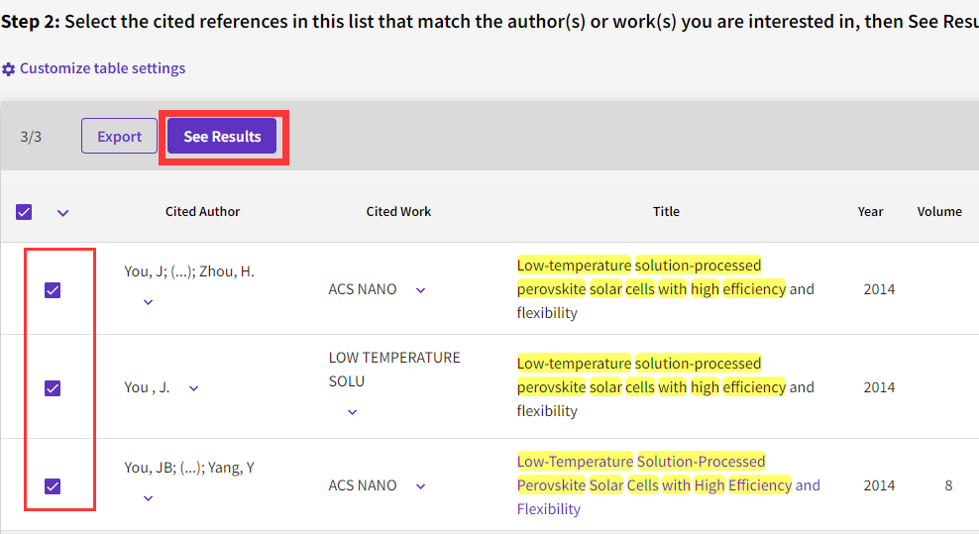The image size is (979, 534).
Task: Deselect the You, JB; (...); Yang, Y row
Action: (54, 485)
